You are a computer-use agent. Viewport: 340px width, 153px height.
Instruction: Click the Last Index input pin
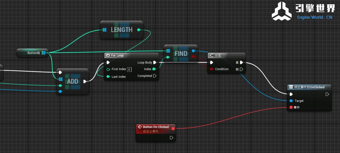tap(108, 77)
